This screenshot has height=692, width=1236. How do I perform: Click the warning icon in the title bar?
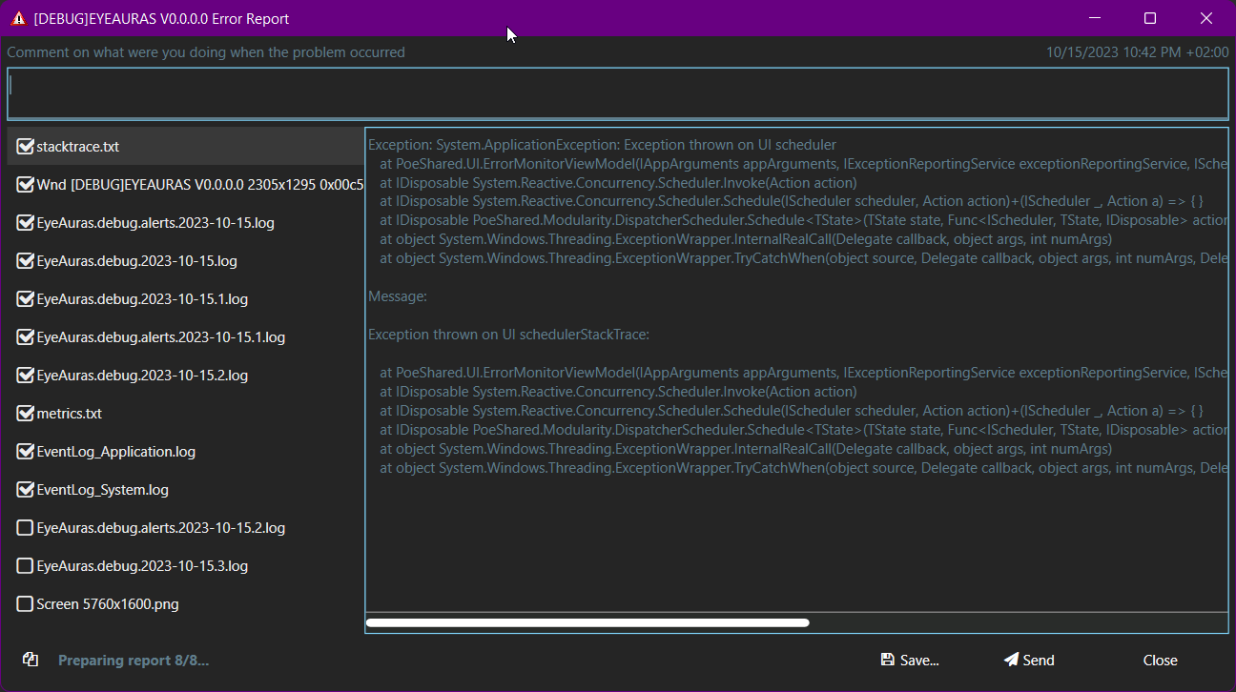coord(18,18)
